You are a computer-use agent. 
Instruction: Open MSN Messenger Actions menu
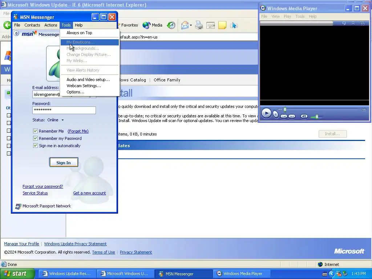[x=51, y=25]
